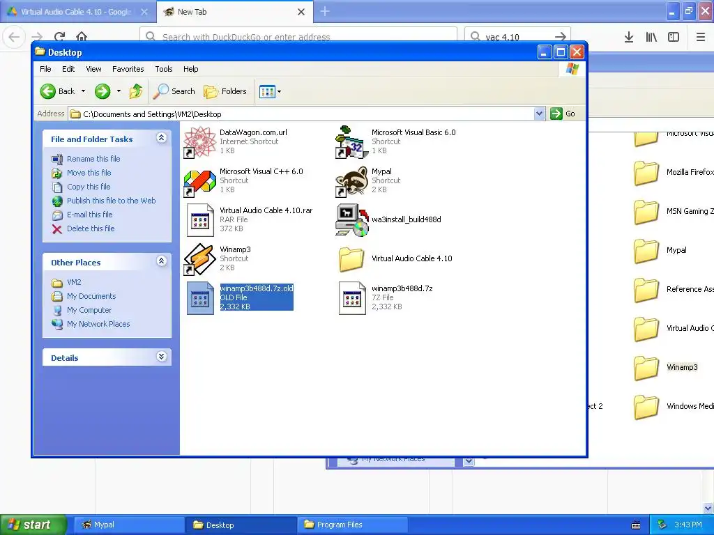Image resolution: width=714 pixels, height=535 pixels.
Task: Open Back history dropdown arrow
Action: pos(84,91)
